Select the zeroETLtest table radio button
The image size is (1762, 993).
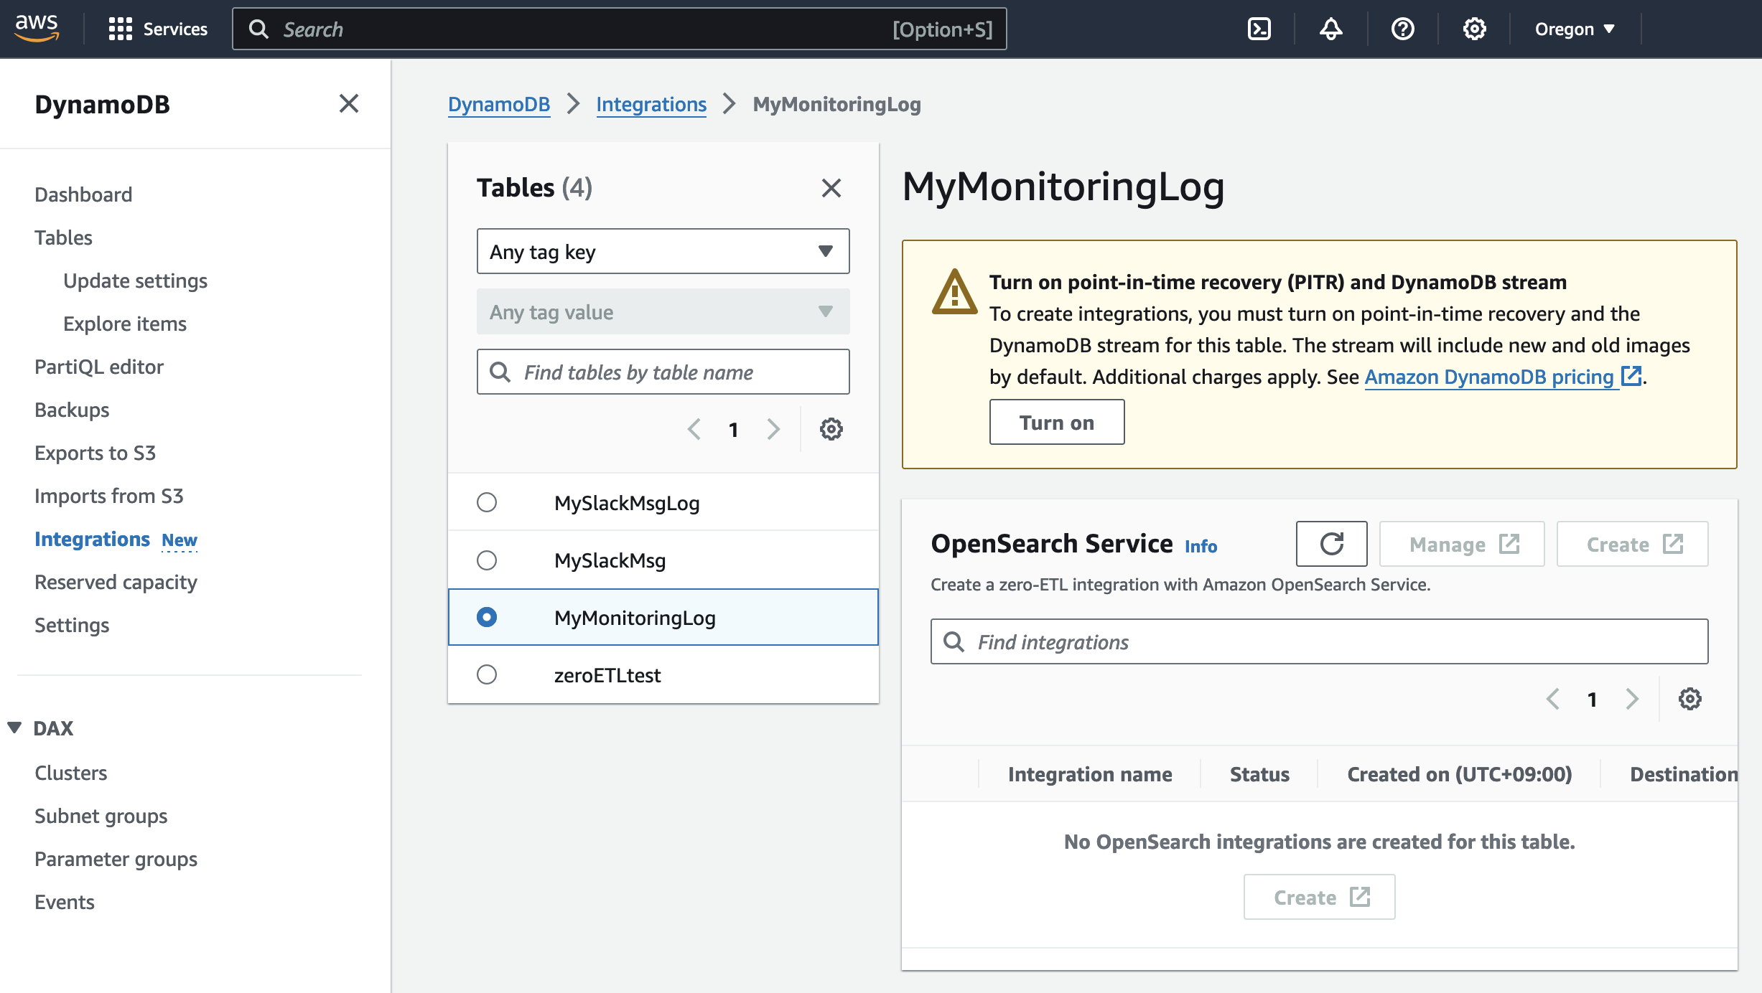[487, 674]
